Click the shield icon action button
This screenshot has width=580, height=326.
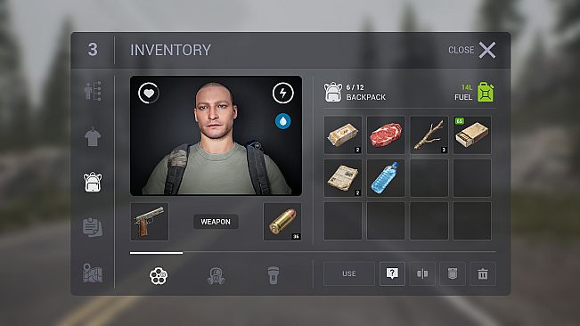click(453, 273)
